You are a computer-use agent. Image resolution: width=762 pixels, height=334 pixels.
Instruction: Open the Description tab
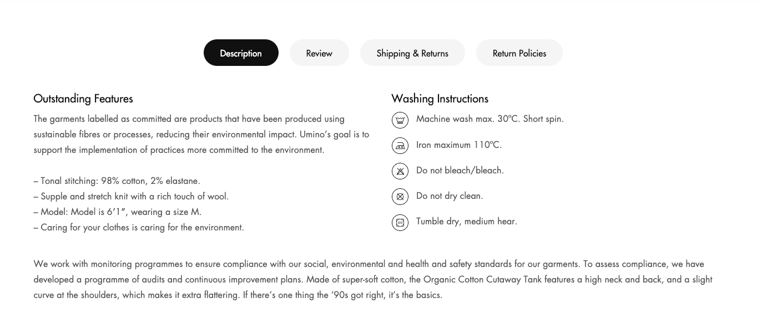tap(241, 53)
